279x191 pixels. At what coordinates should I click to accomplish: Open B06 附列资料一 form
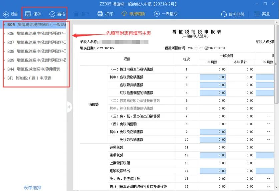37,34
